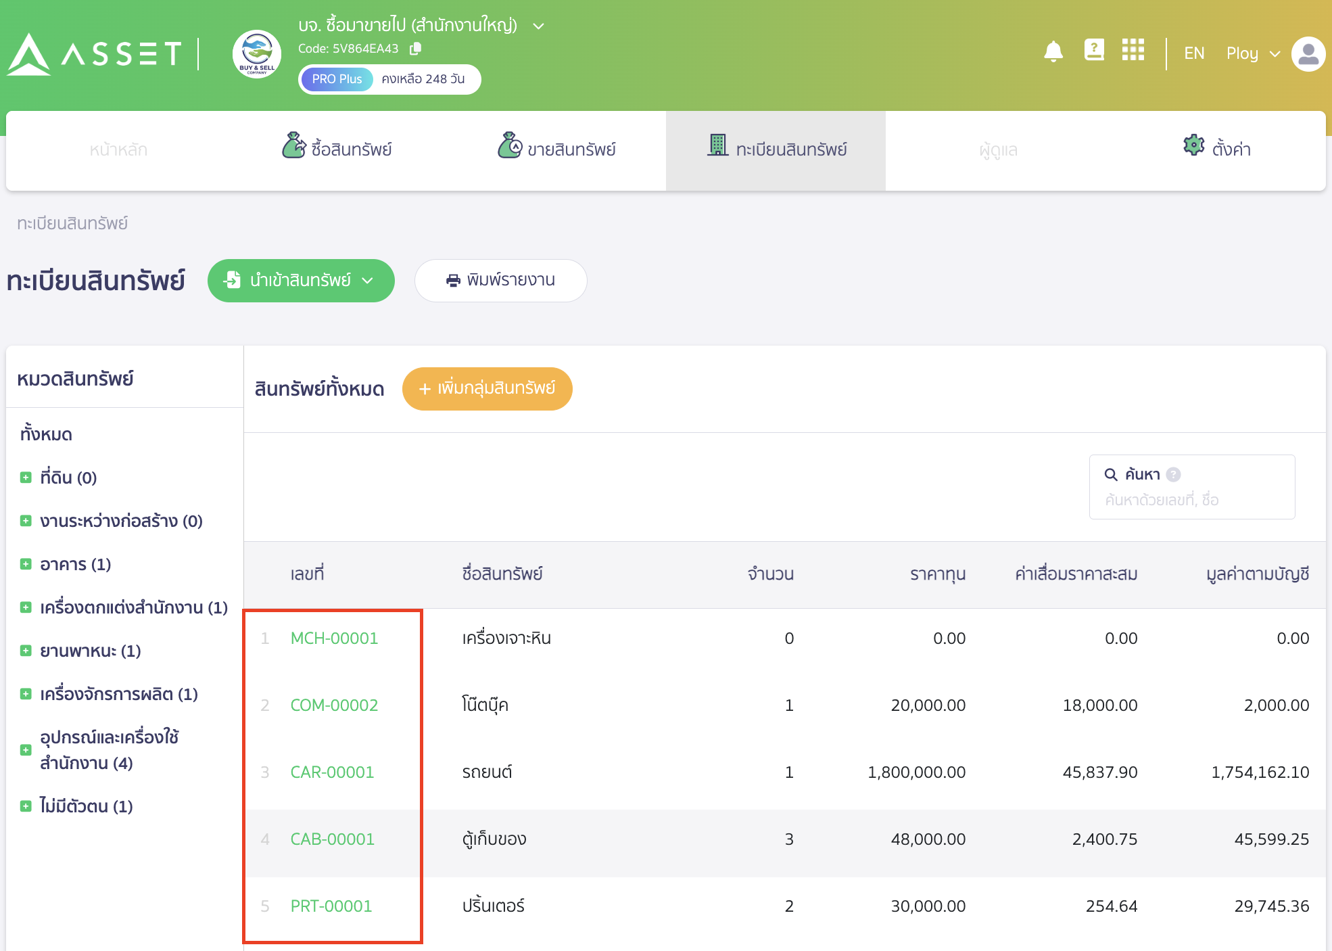Click the ค้นหา search input field

pos(1190,501)
